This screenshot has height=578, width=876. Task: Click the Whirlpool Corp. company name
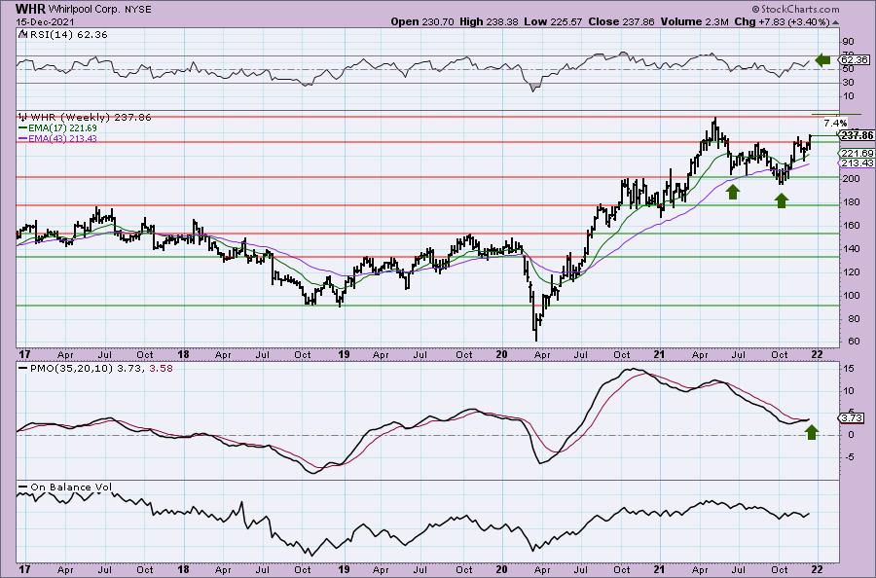[x=84, y=10]
